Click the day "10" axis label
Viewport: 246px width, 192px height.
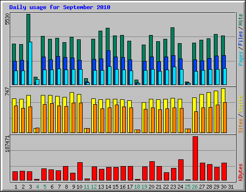tap(79, 187)
